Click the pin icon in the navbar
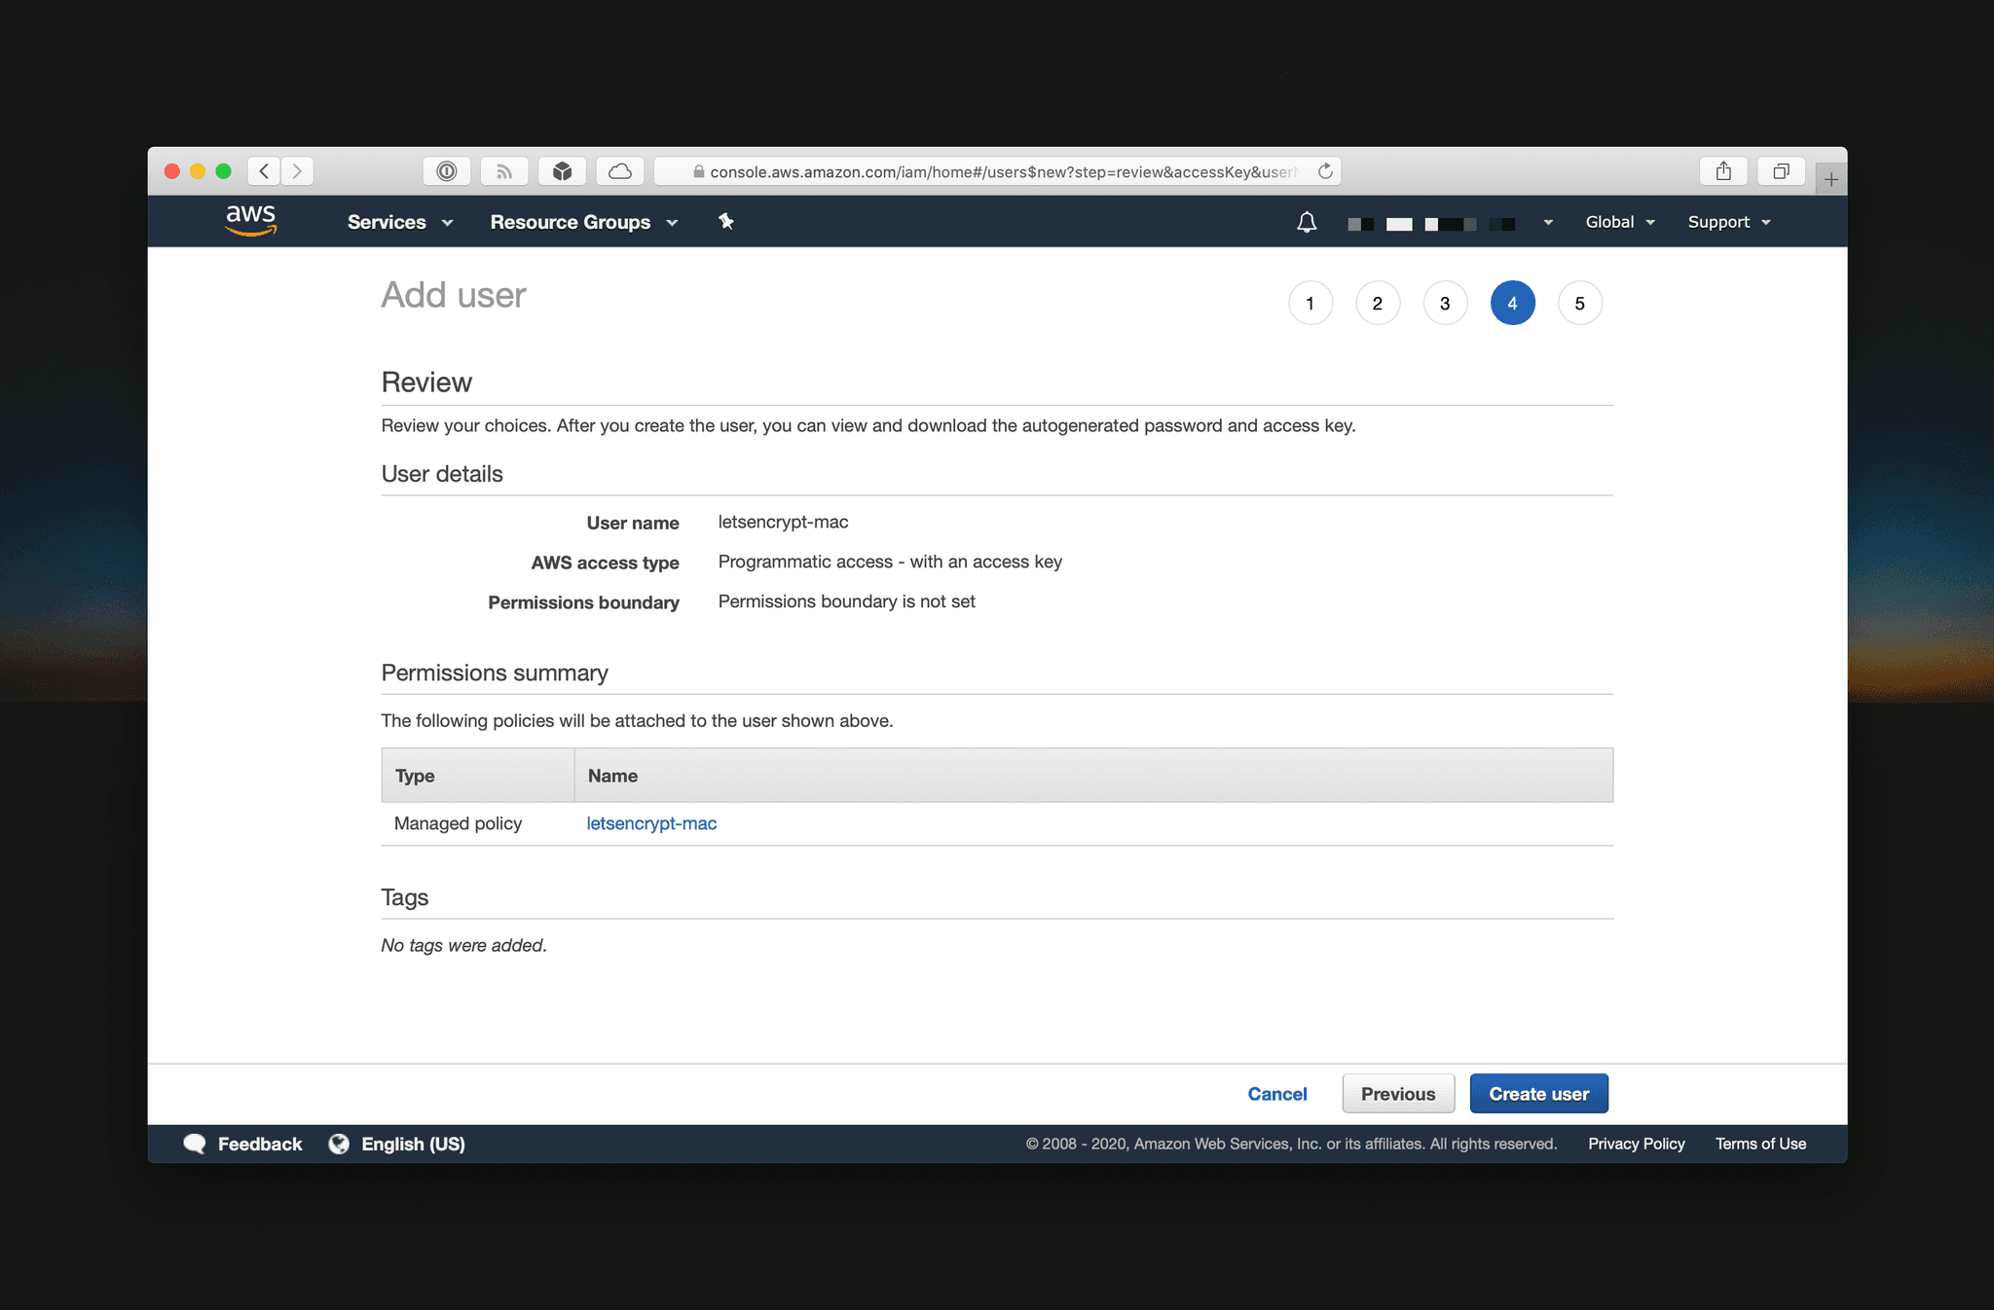 pyautogui.click(x=726, y=222)
